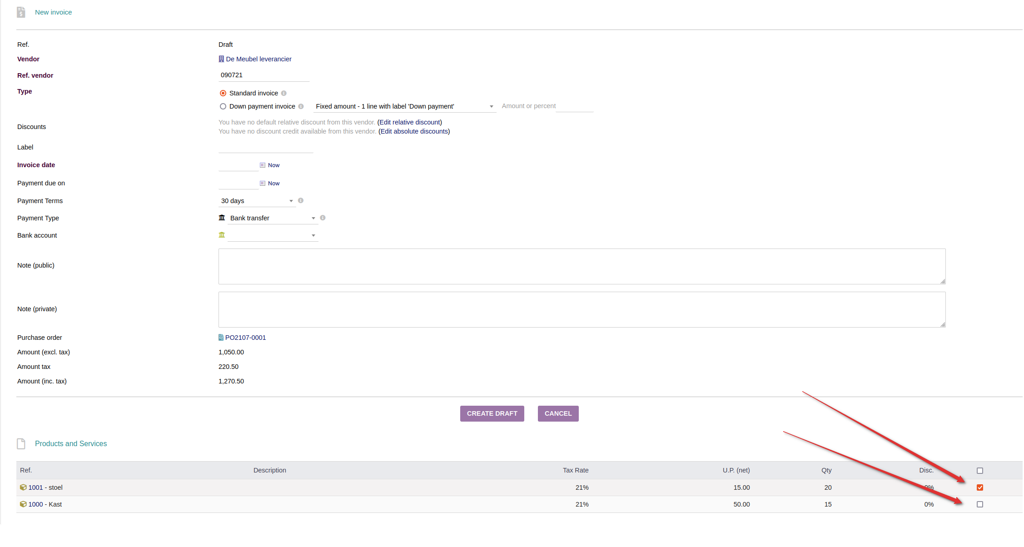
Task: Uncheck the line checkbox for 1001 - stoel
Action: [x=979, y=487]
